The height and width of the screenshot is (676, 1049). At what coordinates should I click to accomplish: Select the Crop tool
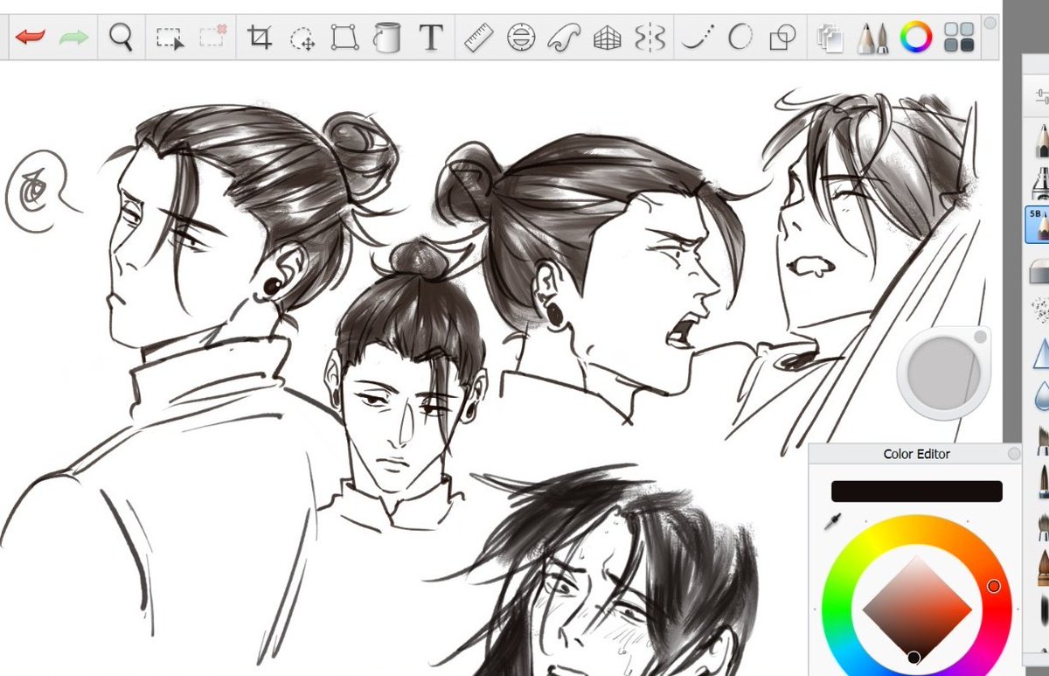tap(259, 37)
